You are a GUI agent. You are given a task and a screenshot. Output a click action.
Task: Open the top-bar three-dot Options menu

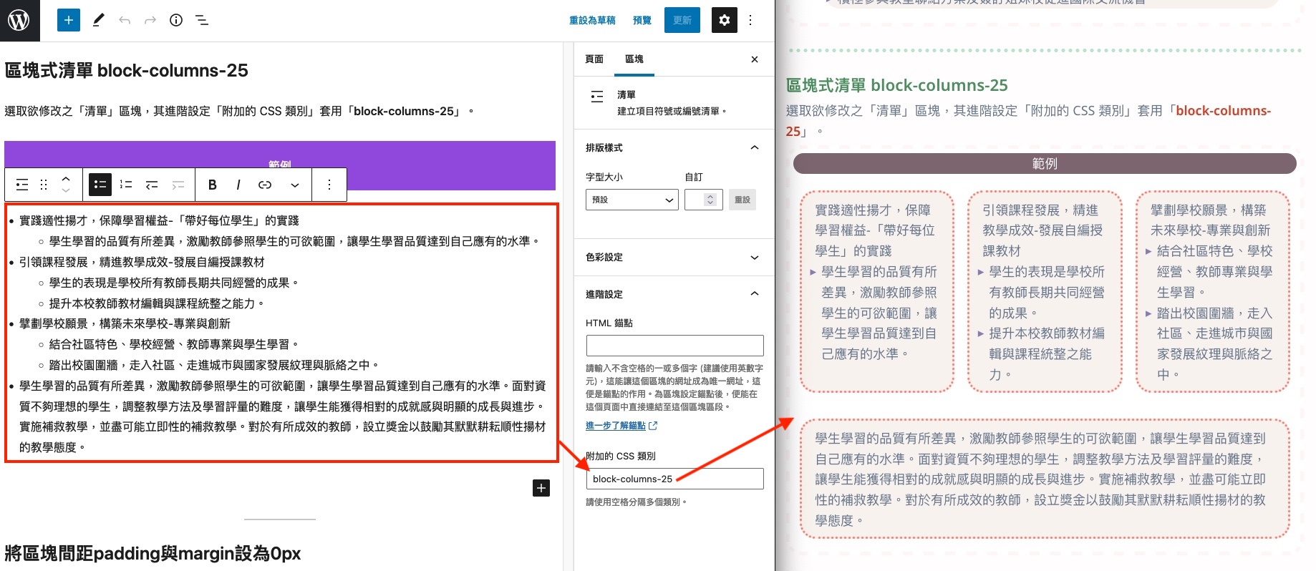pos(750,20)
